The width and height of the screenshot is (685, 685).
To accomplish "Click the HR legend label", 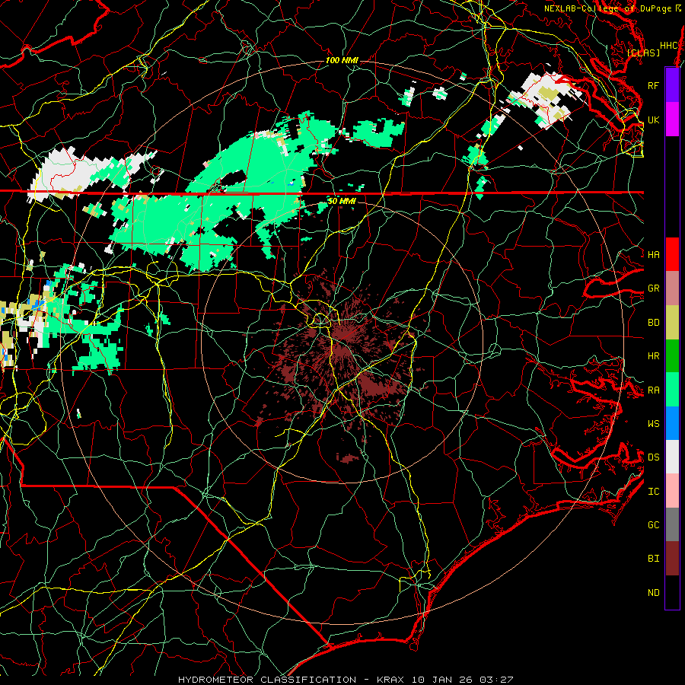I will click(653, 356).
